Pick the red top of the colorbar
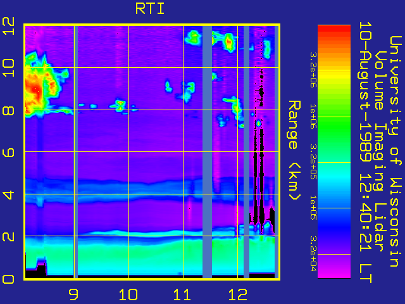The image size is (405, 304). tap(334, 29)
